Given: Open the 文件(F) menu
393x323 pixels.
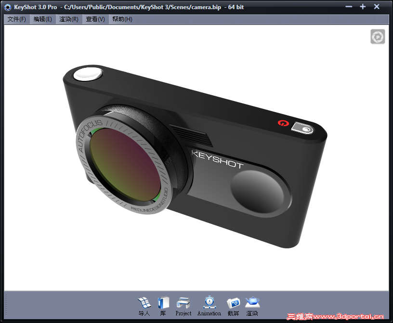Looking at the screenshot, I should click(x=16, y=19).
